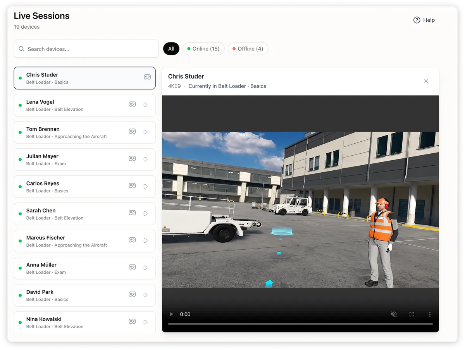Click the live stream video frame

(x=300, y=209)
